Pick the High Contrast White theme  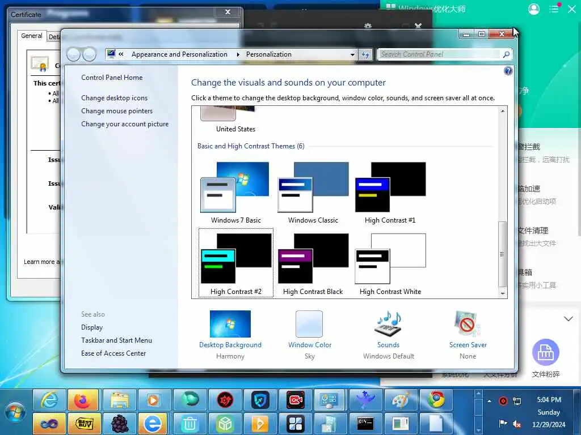[390, 263]
